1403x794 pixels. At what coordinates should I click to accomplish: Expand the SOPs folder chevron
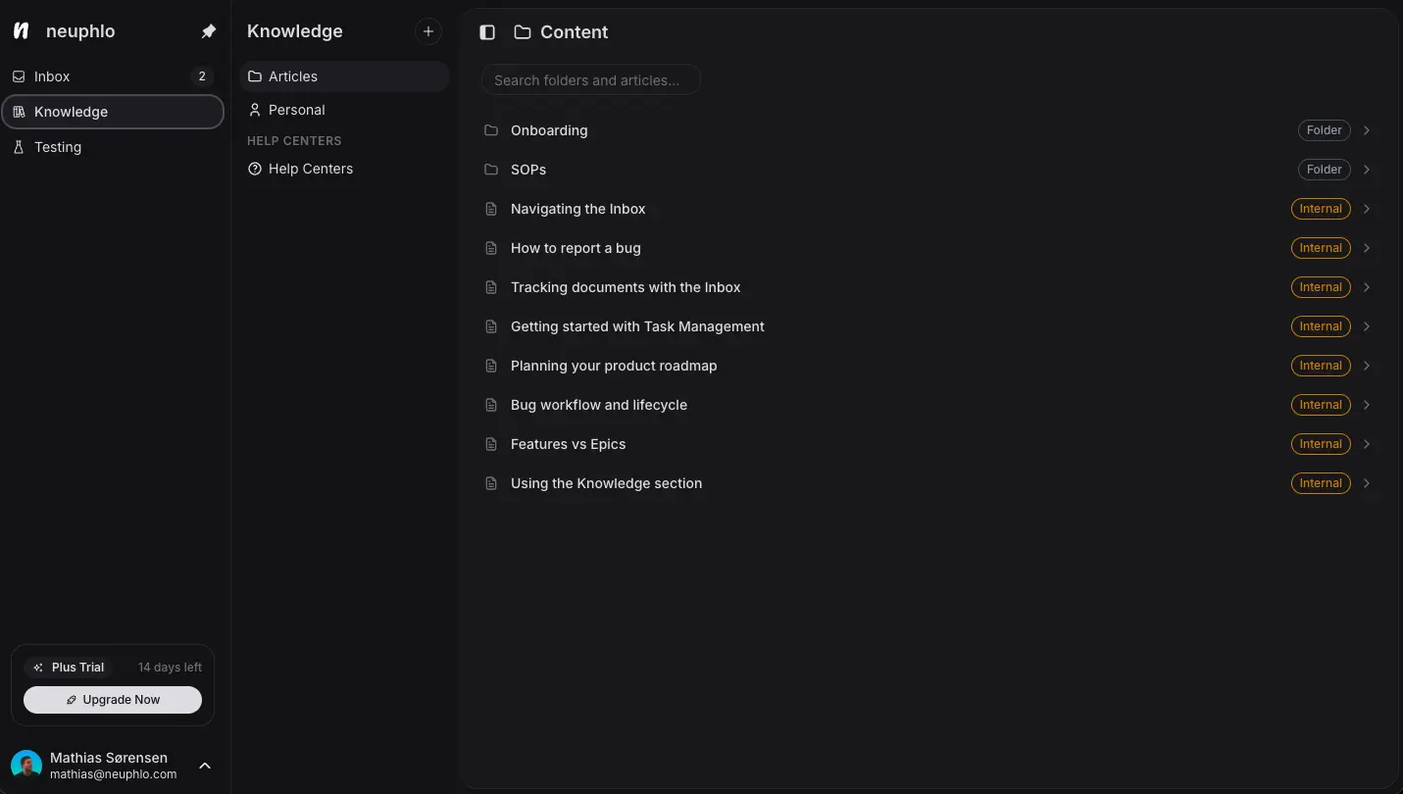(x=1366, y=170)
